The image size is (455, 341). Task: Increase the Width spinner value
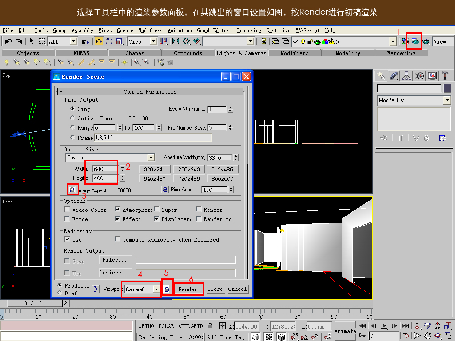123,167
